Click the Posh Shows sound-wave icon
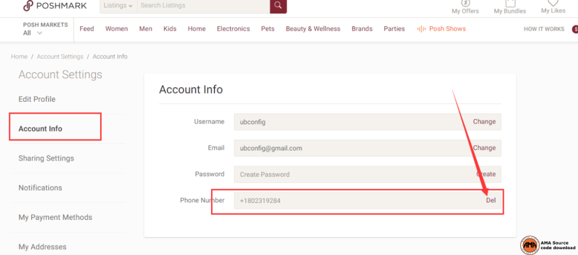Viewport: 578px width, 255px height. 421,29
